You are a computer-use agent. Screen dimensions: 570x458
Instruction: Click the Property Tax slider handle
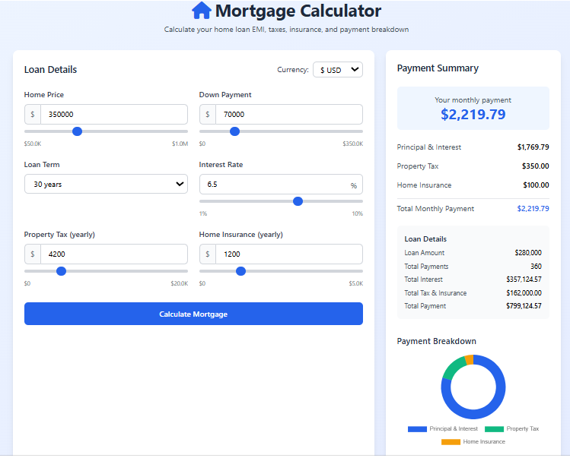click(62, 271)
